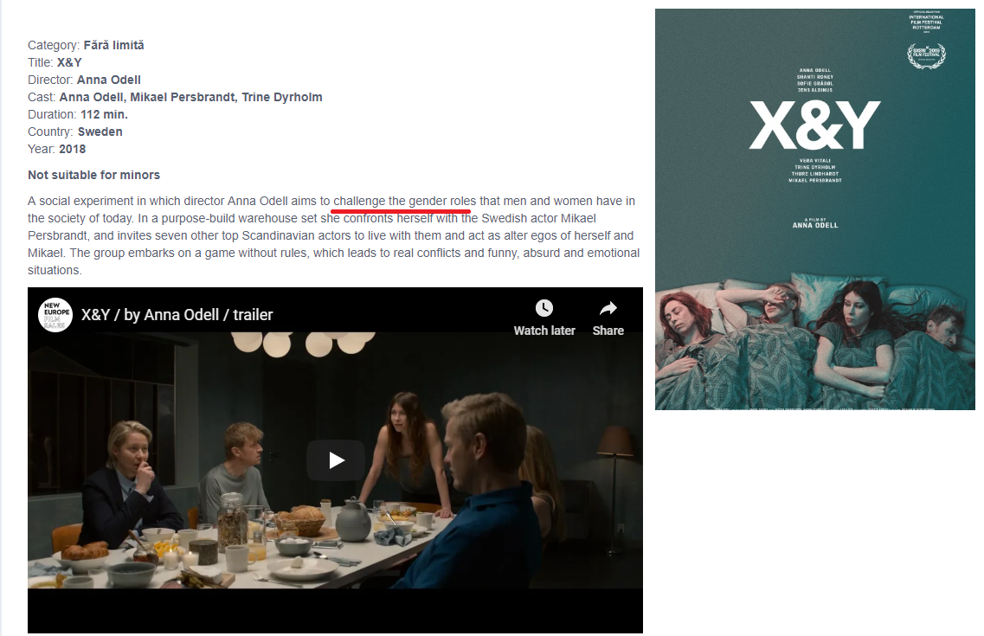Viewport: 984px width, 636px height.
Task: Click the laurel award badge on poster
Action: point(926,55)
